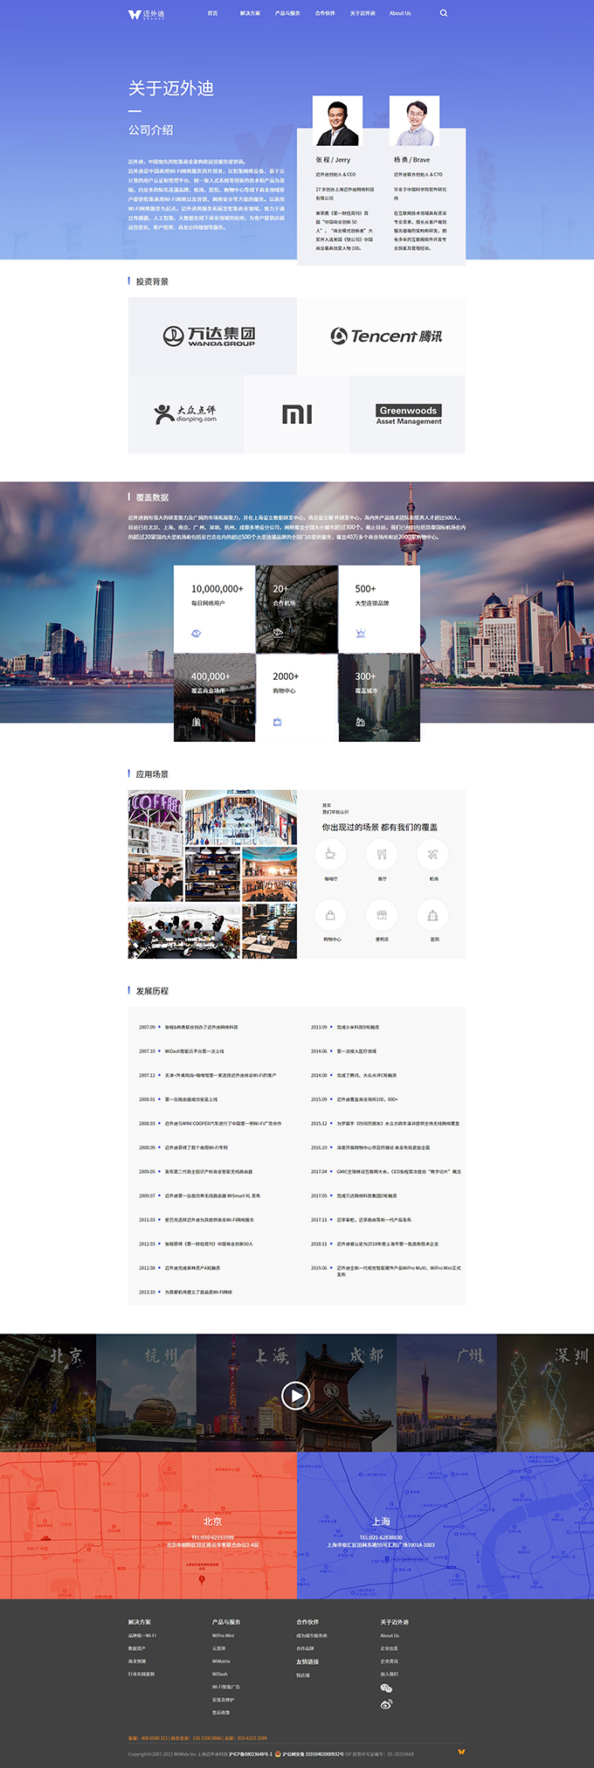This screenshot has height=1768, width=594.
Task: Open the Weibo icon in the footer
Action: click(x=386, y=1703)
